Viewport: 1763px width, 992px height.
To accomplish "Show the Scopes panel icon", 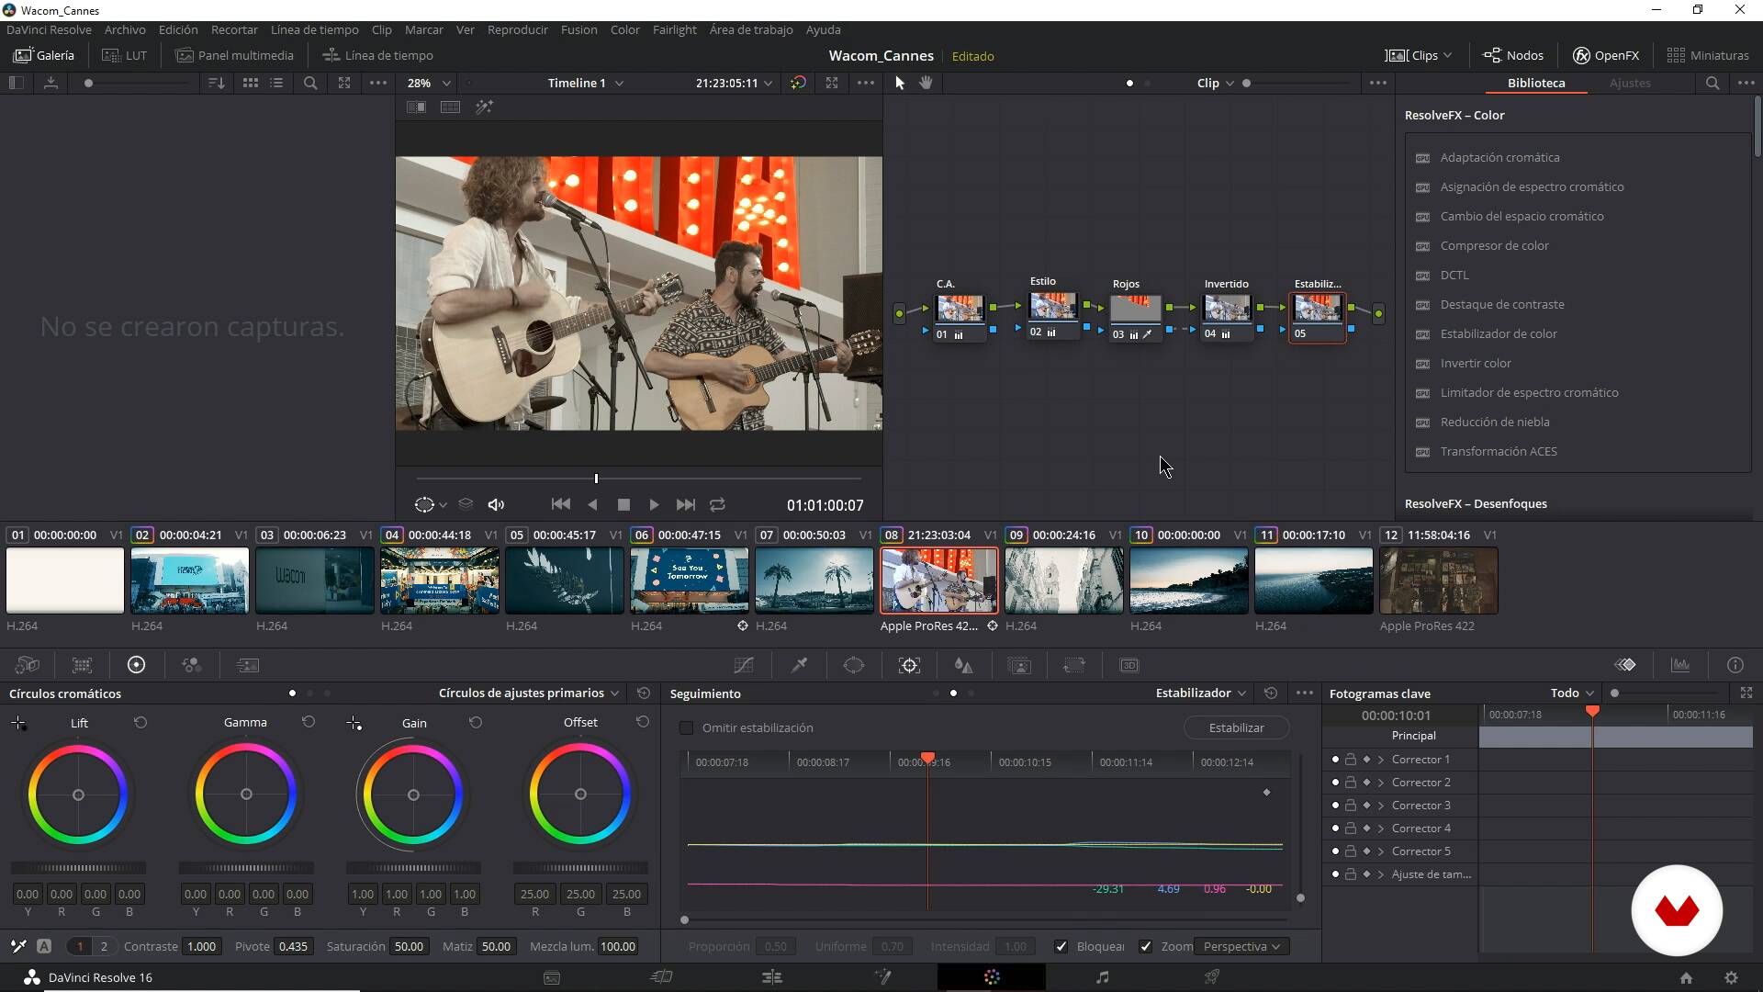I will tap(1680, 665).
